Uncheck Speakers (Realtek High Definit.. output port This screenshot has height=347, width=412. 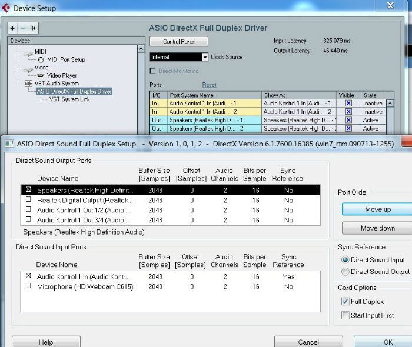point(28,189)
